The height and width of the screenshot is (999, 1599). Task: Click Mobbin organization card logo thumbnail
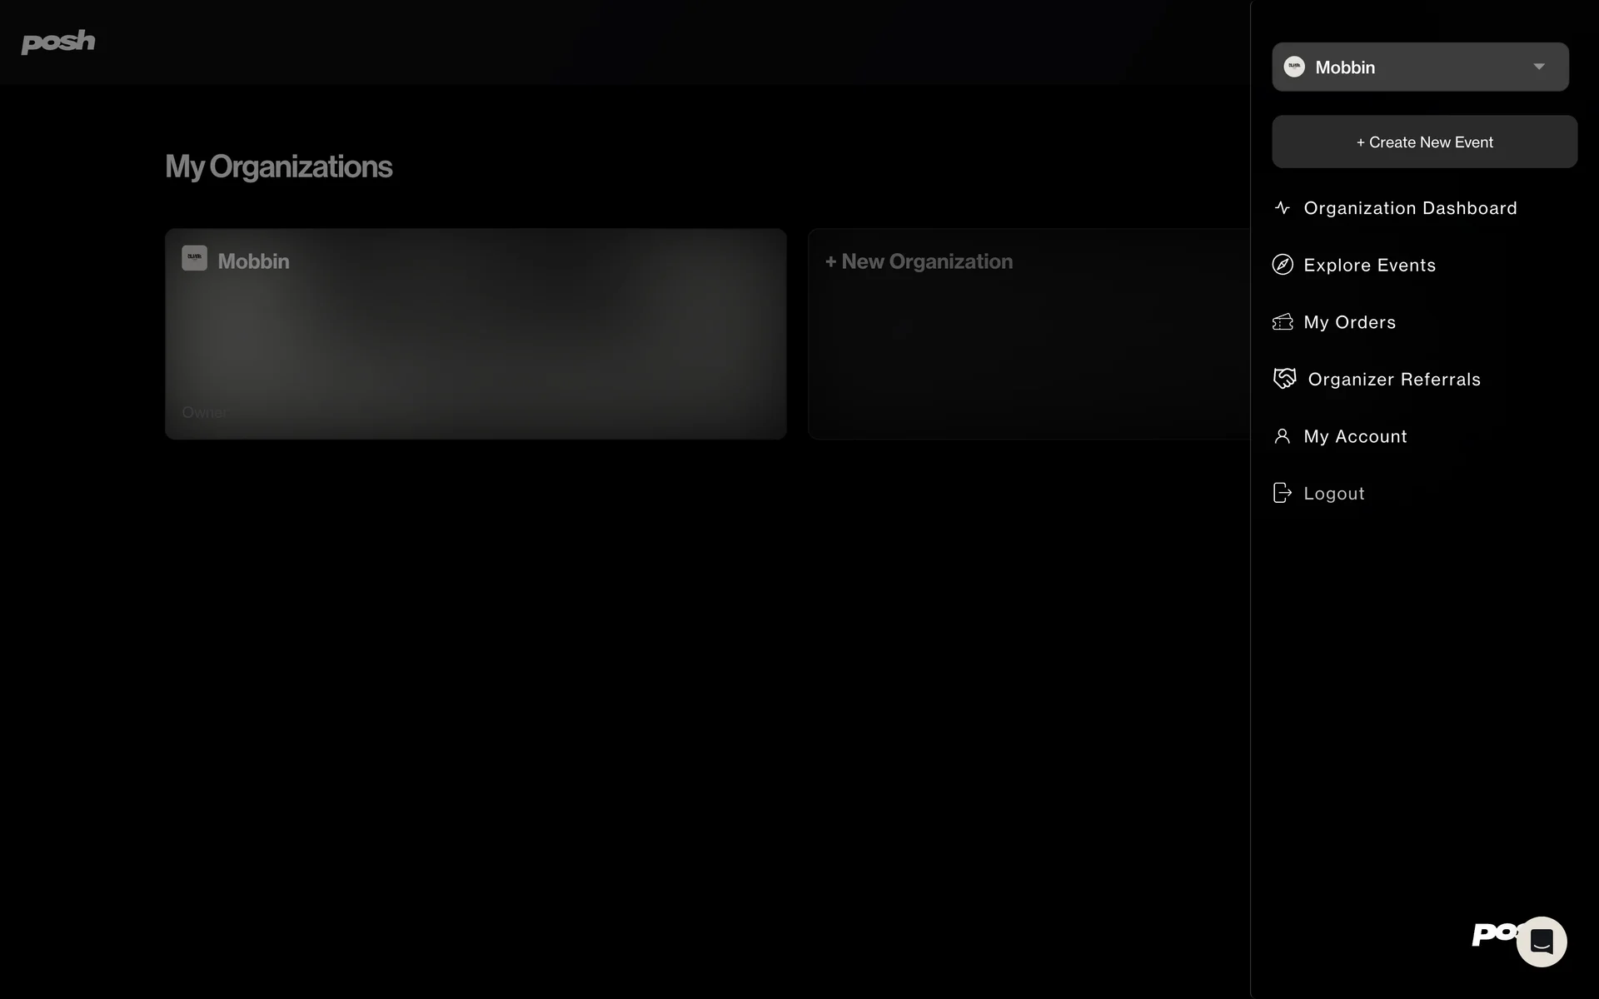pyautogui.click(x=194, y=258)
